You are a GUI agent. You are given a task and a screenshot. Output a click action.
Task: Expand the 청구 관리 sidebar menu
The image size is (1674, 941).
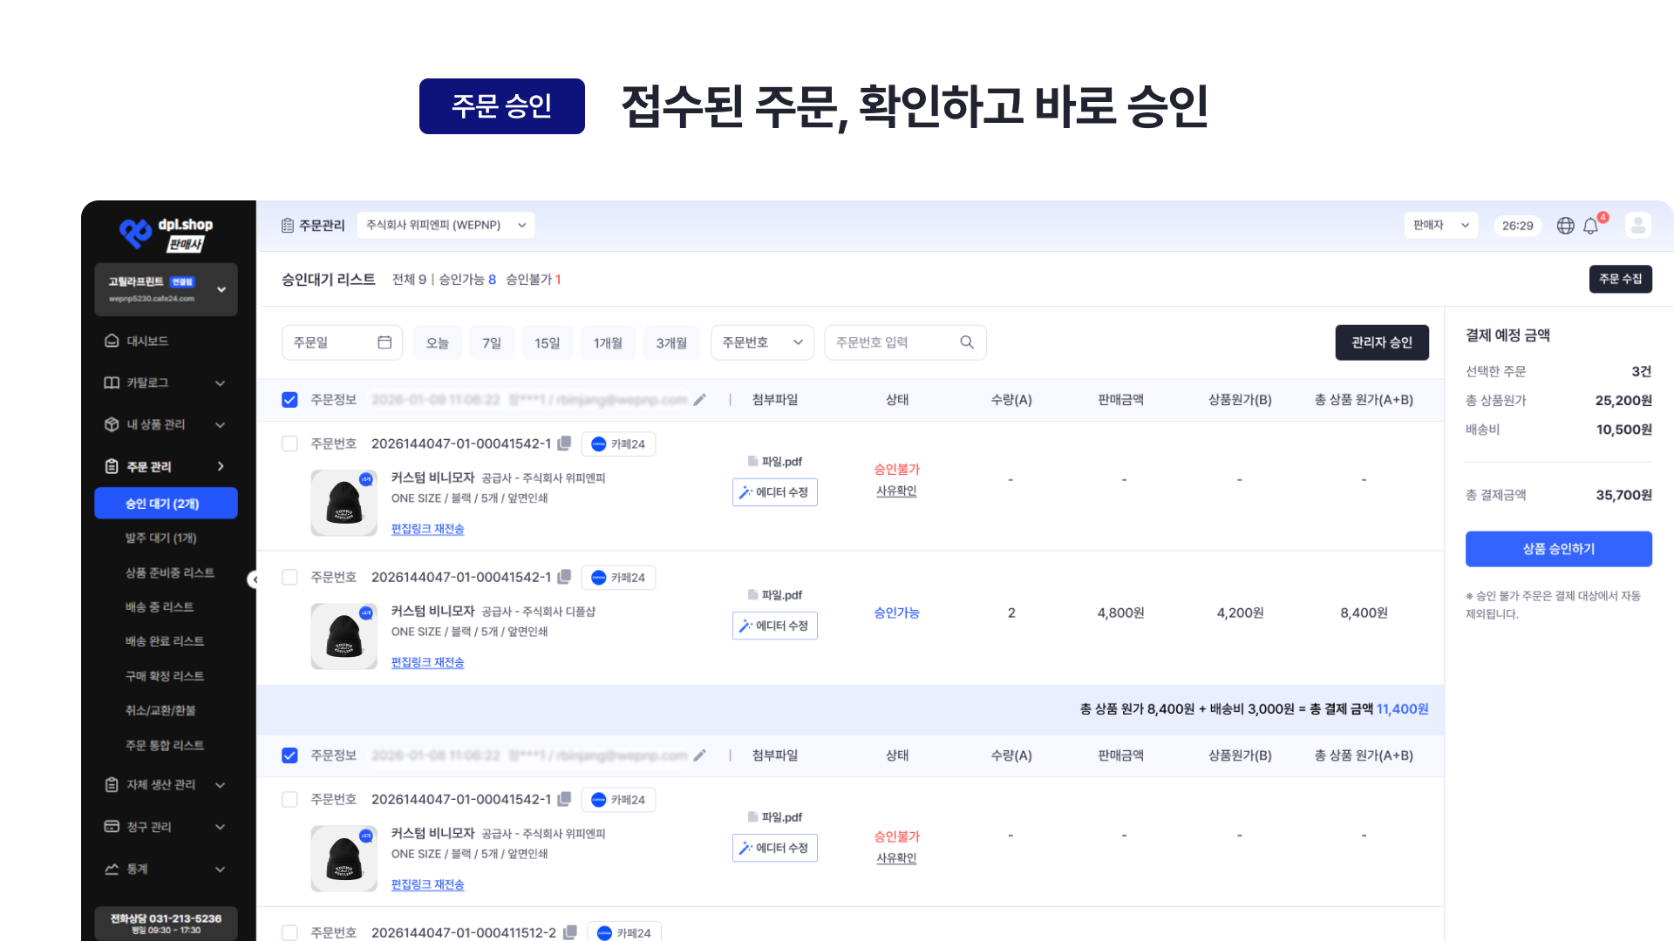pyautogui.click(x=166, y=827)
